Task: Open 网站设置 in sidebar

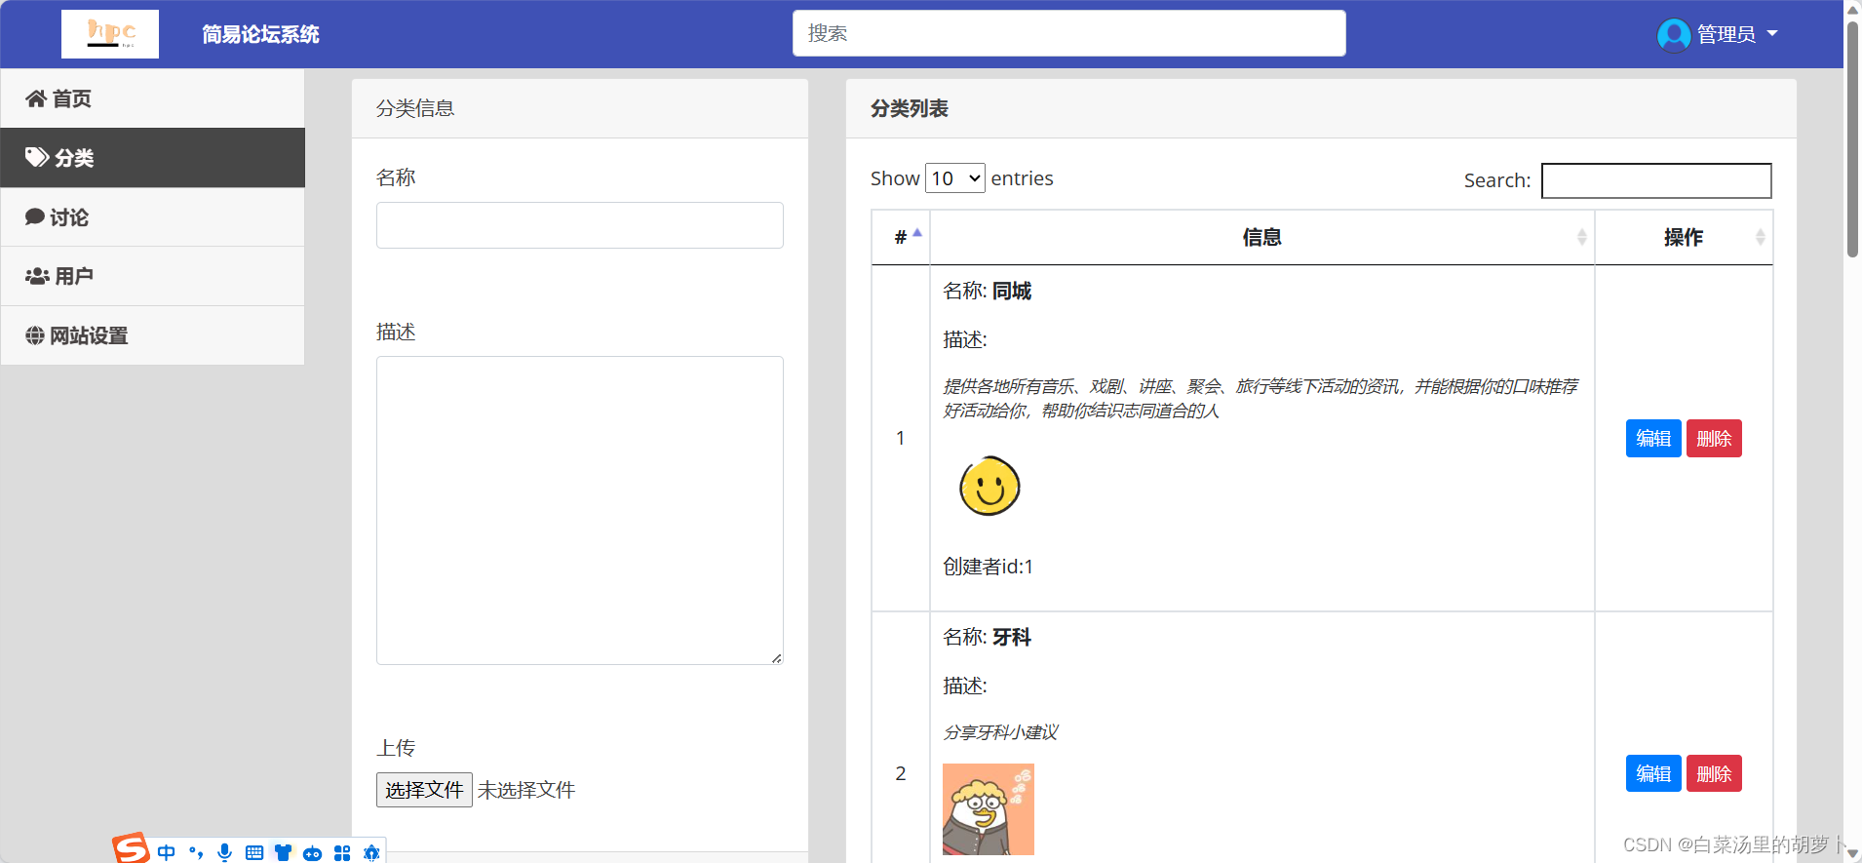Action: [152, 335]
